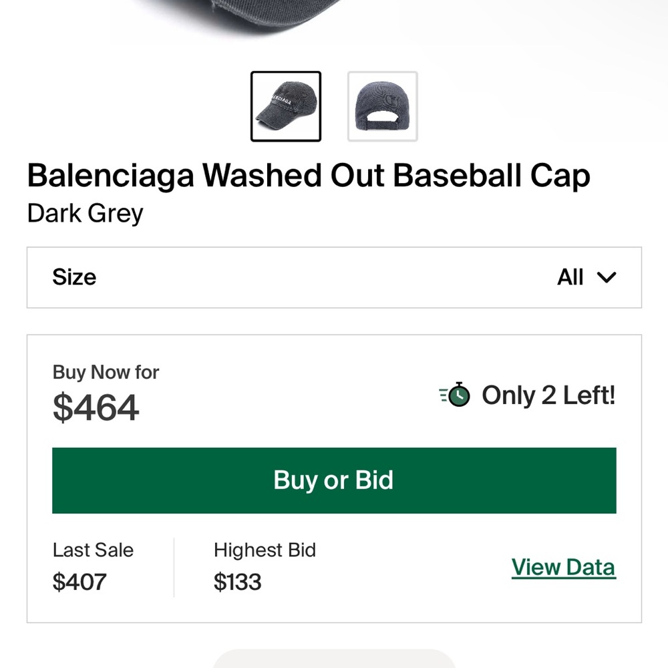Expand the size chevron arrow
This screenshot has width=668, height=668.
coord(607,277)
